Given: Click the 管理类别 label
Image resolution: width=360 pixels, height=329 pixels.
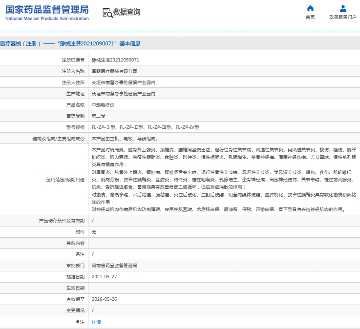Looking at the screenshot, I should pyautogui.click(x=75, y=116).
